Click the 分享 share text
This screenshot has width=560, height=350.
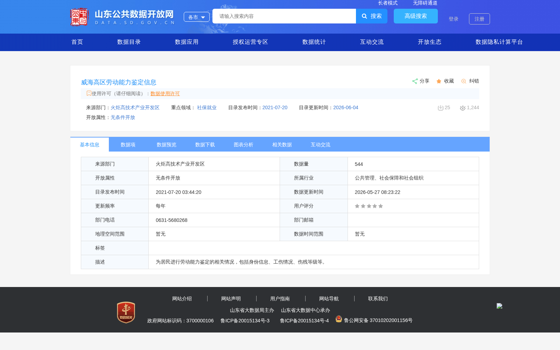point(425,81)
